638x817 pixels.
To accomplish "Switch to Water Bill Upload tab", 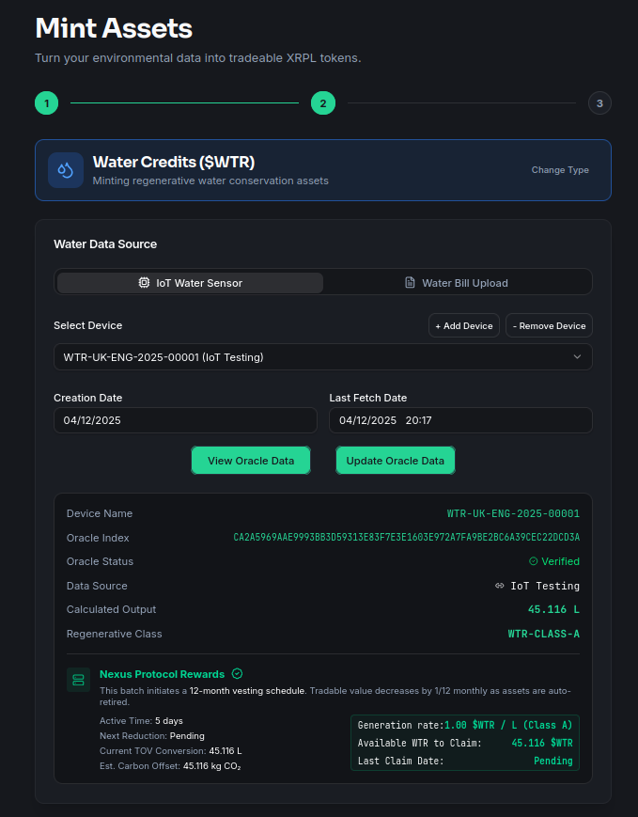I will (457, 283).
